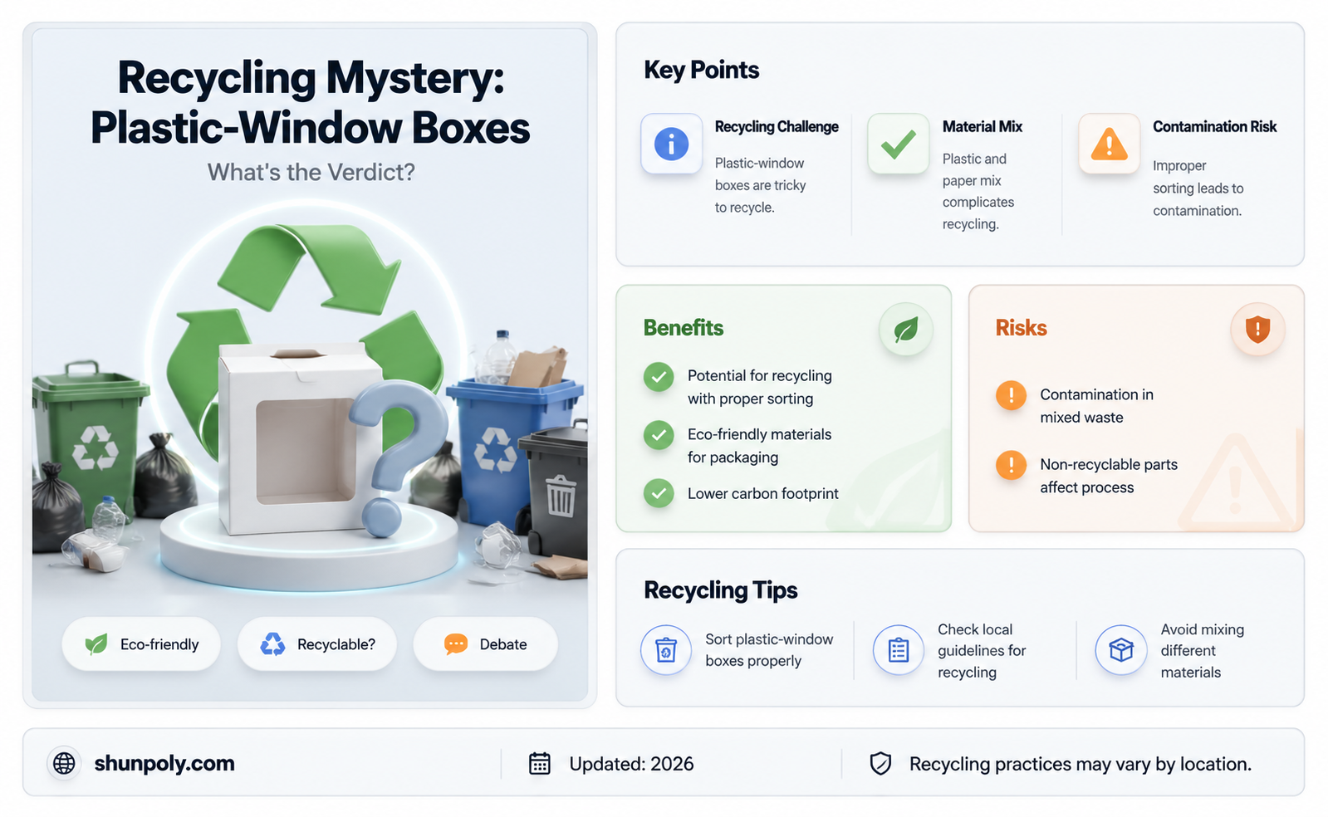Click text Improper sorting leads to contamination

click(1198, 188)
